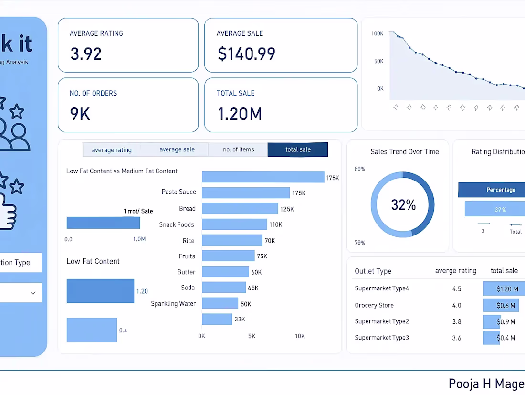This screenshot has width=525, height=395.
Task: Open the no. of items tab
Action: (238, 149)
